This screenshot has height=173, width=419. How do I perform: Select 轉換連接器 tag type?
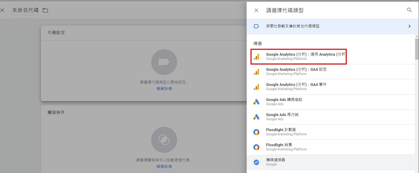(331, 162)
